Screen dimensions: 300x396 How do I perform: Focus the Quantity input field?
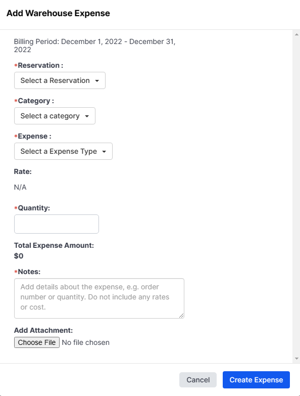[x=57, y=224]
